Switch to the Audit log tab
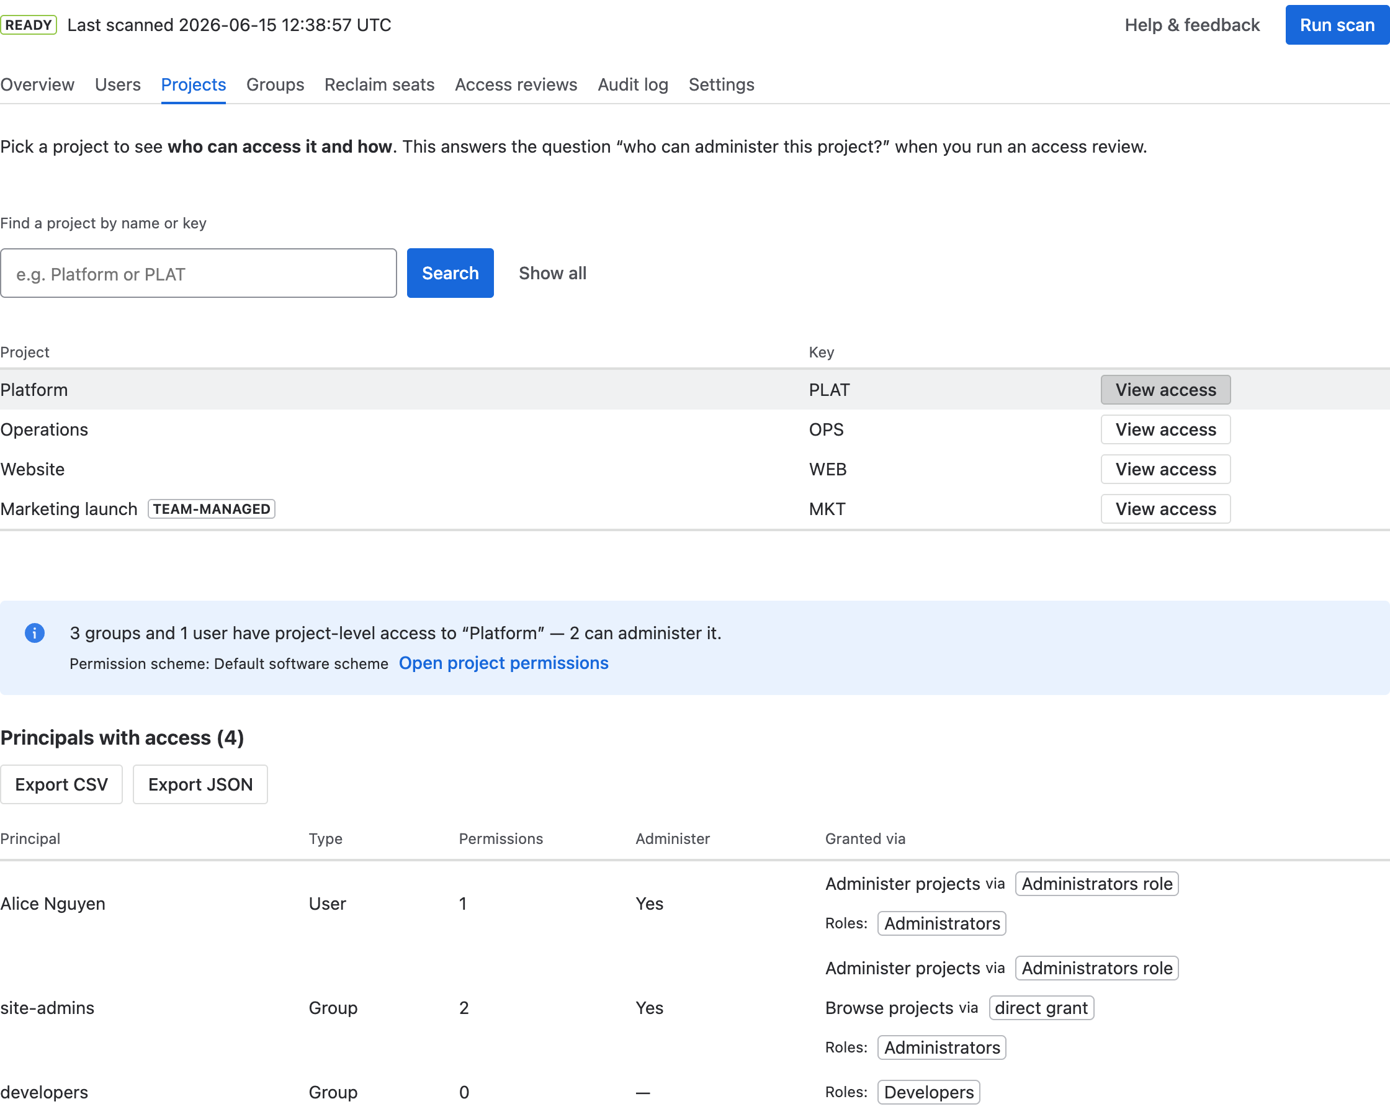This screenshot has width=1390, height=1117. click(x=633, y=84)
